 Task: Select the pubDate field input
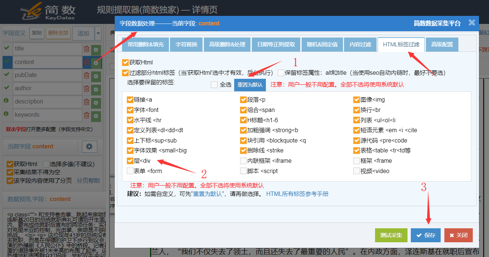[48, 75]
